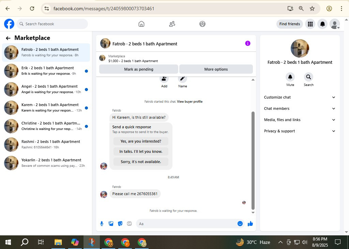This screenshot has height=249, width=349.
Task: Open Windows taskbar search
Action: tap(25, 242)
